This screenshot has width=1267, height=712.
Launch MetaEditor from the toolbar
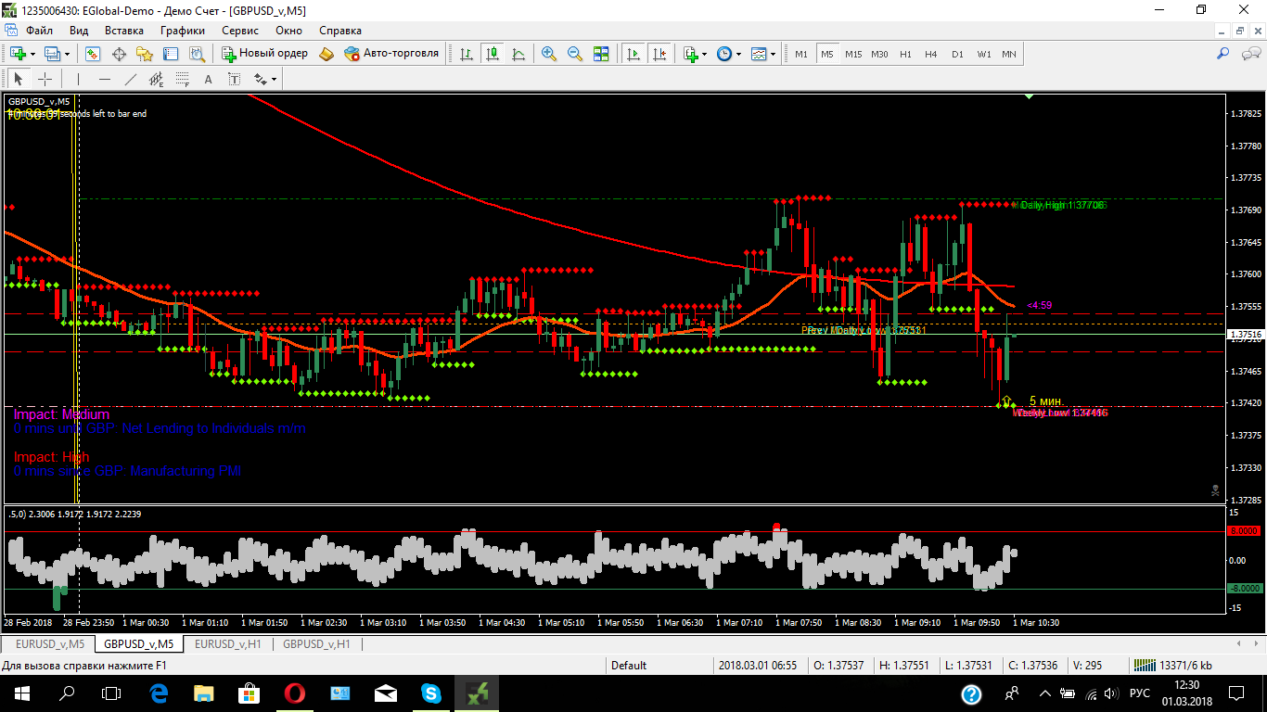pos(326,54)
